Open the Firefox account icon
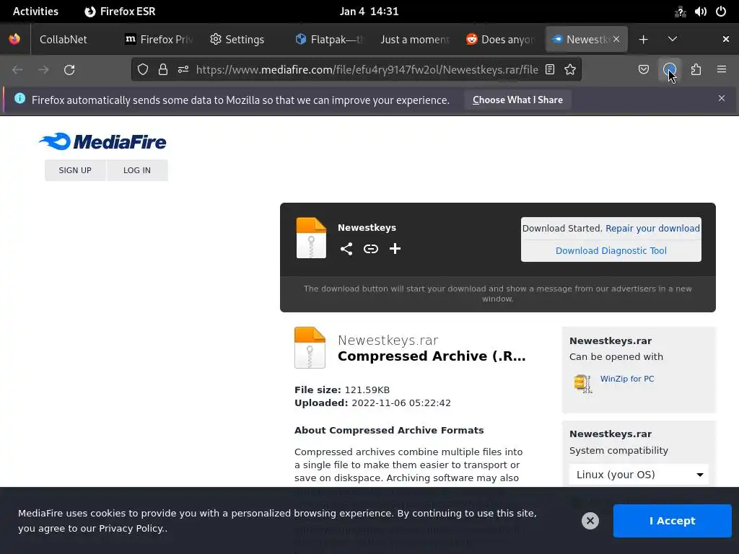 click(x=669, y=70)
